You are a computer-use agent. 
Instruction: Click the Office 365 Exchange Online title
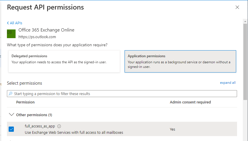pyautogui.click(x=46, y=30)
